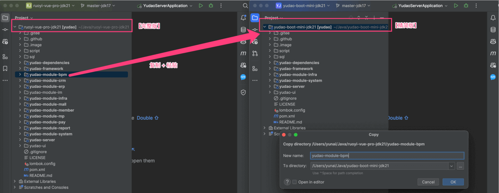Open the Database tool window on the far right
Viewport: 499px width, 193px height.
click(493, 30)
